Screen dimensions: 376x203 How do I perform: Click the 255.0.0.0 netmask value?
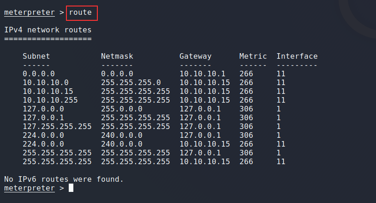tap(122, 109)
